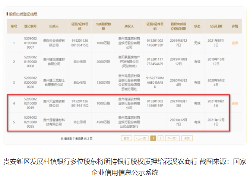Click pledgor 贵州建工混凝土有限责任公司 in row 3

point(54,83)
